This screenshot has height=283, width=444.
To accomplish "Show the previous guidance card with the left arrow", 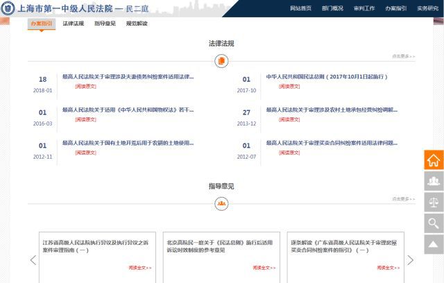I will pyautogui.click(x=33, y=260).
